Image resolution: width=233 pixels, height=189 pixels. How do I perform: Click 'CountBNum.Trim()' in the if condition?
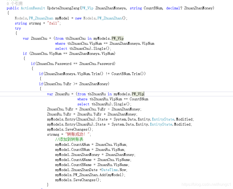coord(128,74)
